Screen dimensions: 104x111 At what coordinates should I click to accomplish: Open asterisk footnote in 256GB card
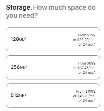[x=95, y=72]
